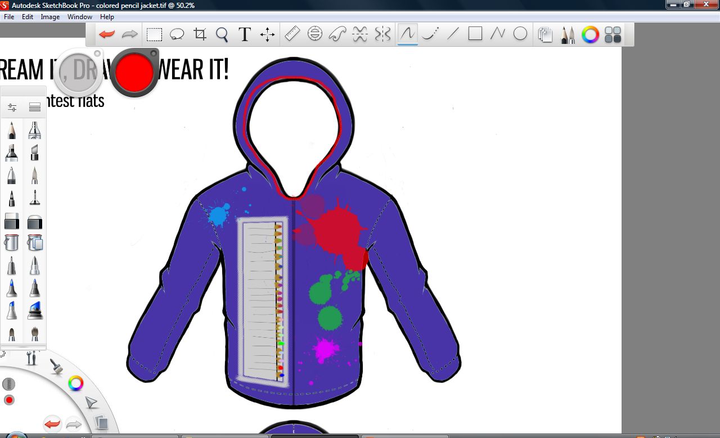Select the wide blue marker brush

35,311
